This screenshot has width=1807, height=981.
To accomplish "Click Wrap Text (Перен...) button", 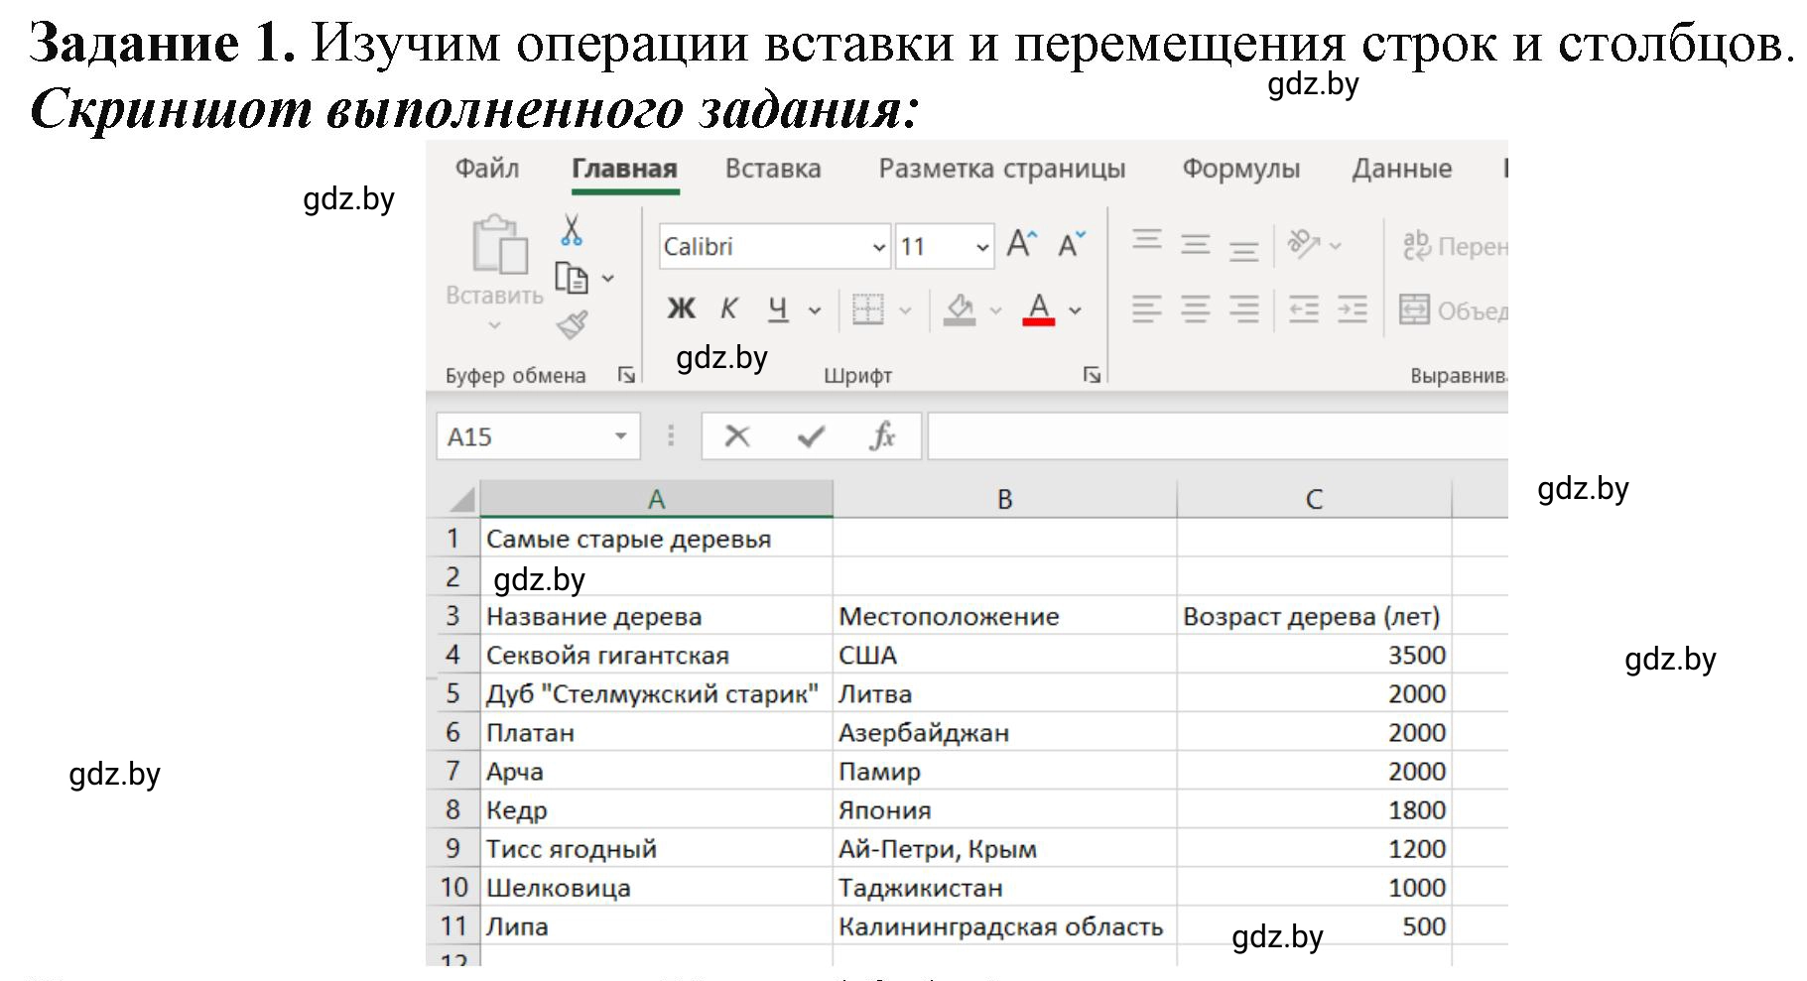I will tap(1455, 246).
